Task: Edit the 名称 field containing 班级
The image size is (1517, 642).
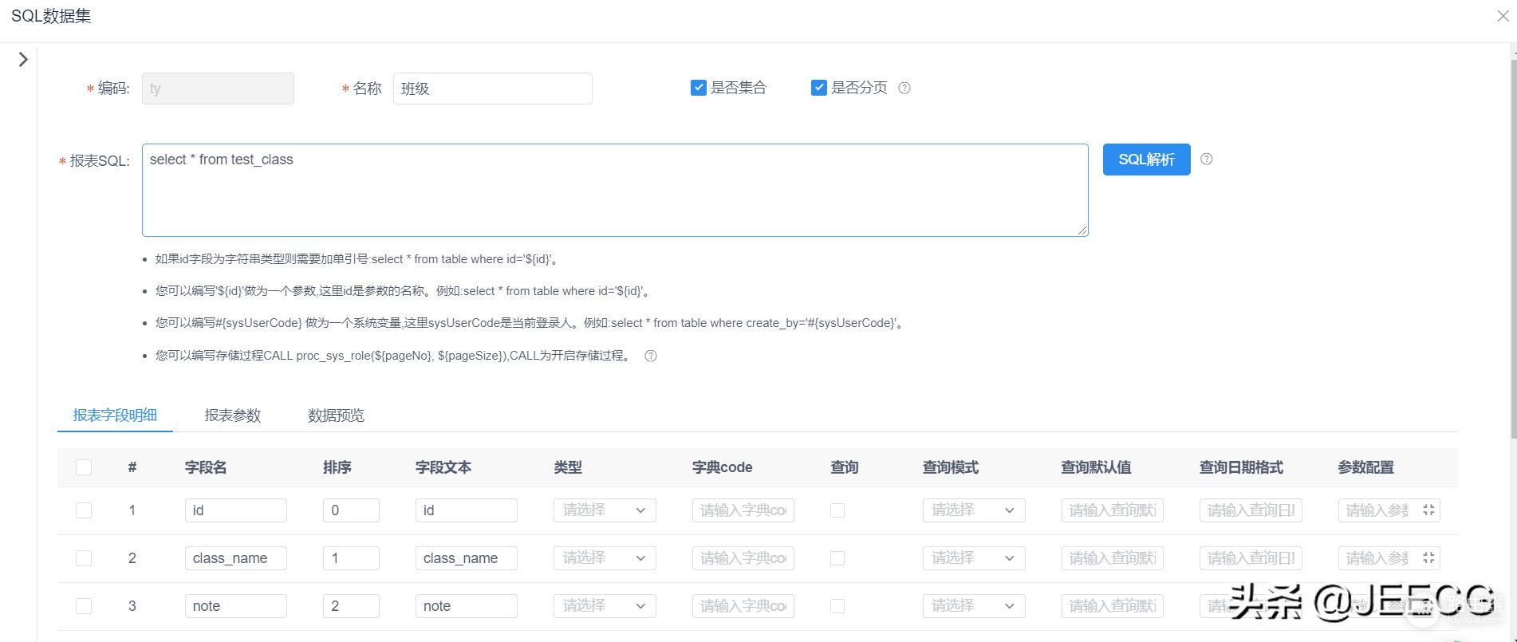Action: click(492, 89)
